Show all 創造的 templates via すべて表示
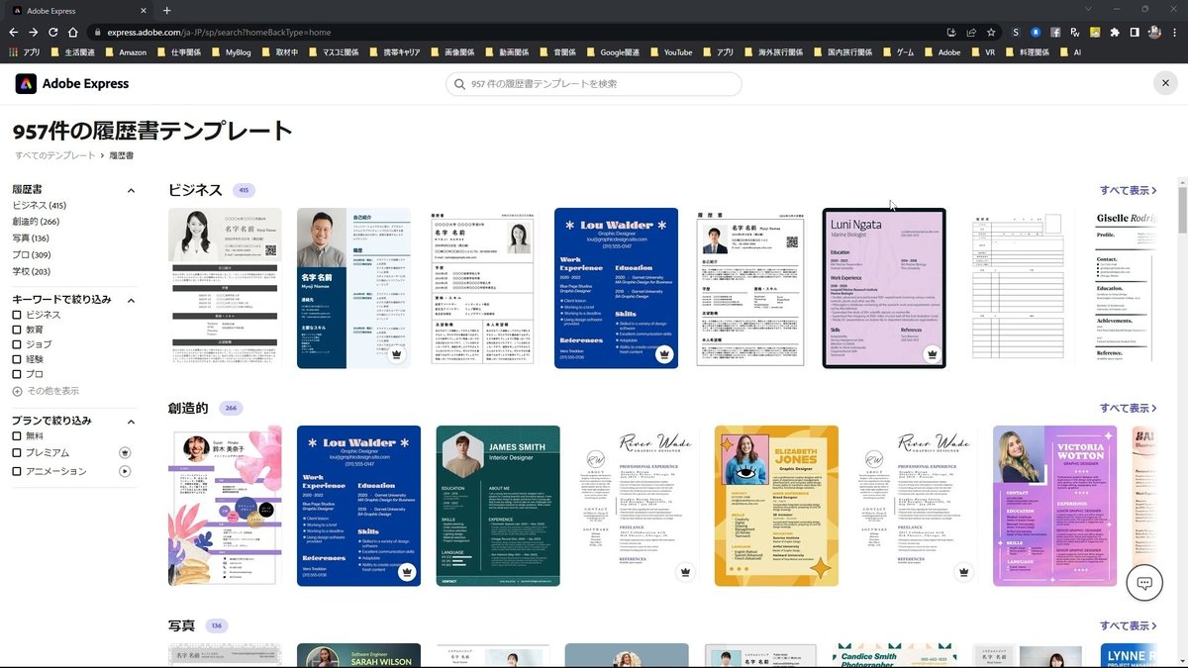This screenshot has width=1188, height=668. pyautogui.click(x=1129, y=408)
